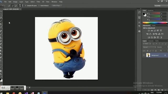
Task: Enable Auto-Enhance checkbox
Action: (39, 5)
